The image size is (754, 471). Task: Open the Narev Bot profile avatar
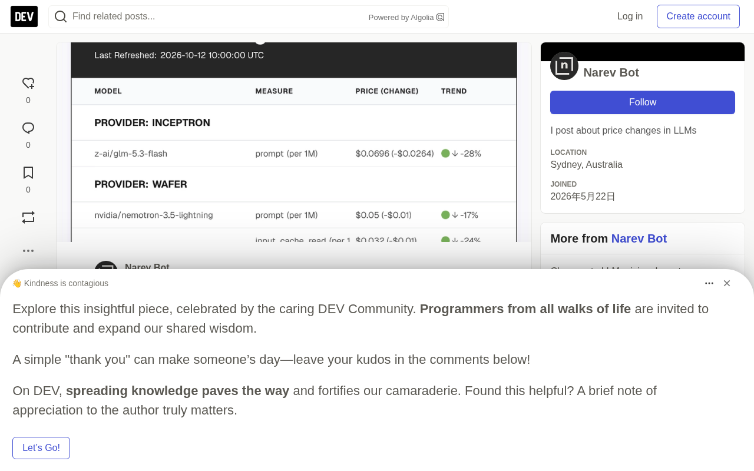[564, 66]
